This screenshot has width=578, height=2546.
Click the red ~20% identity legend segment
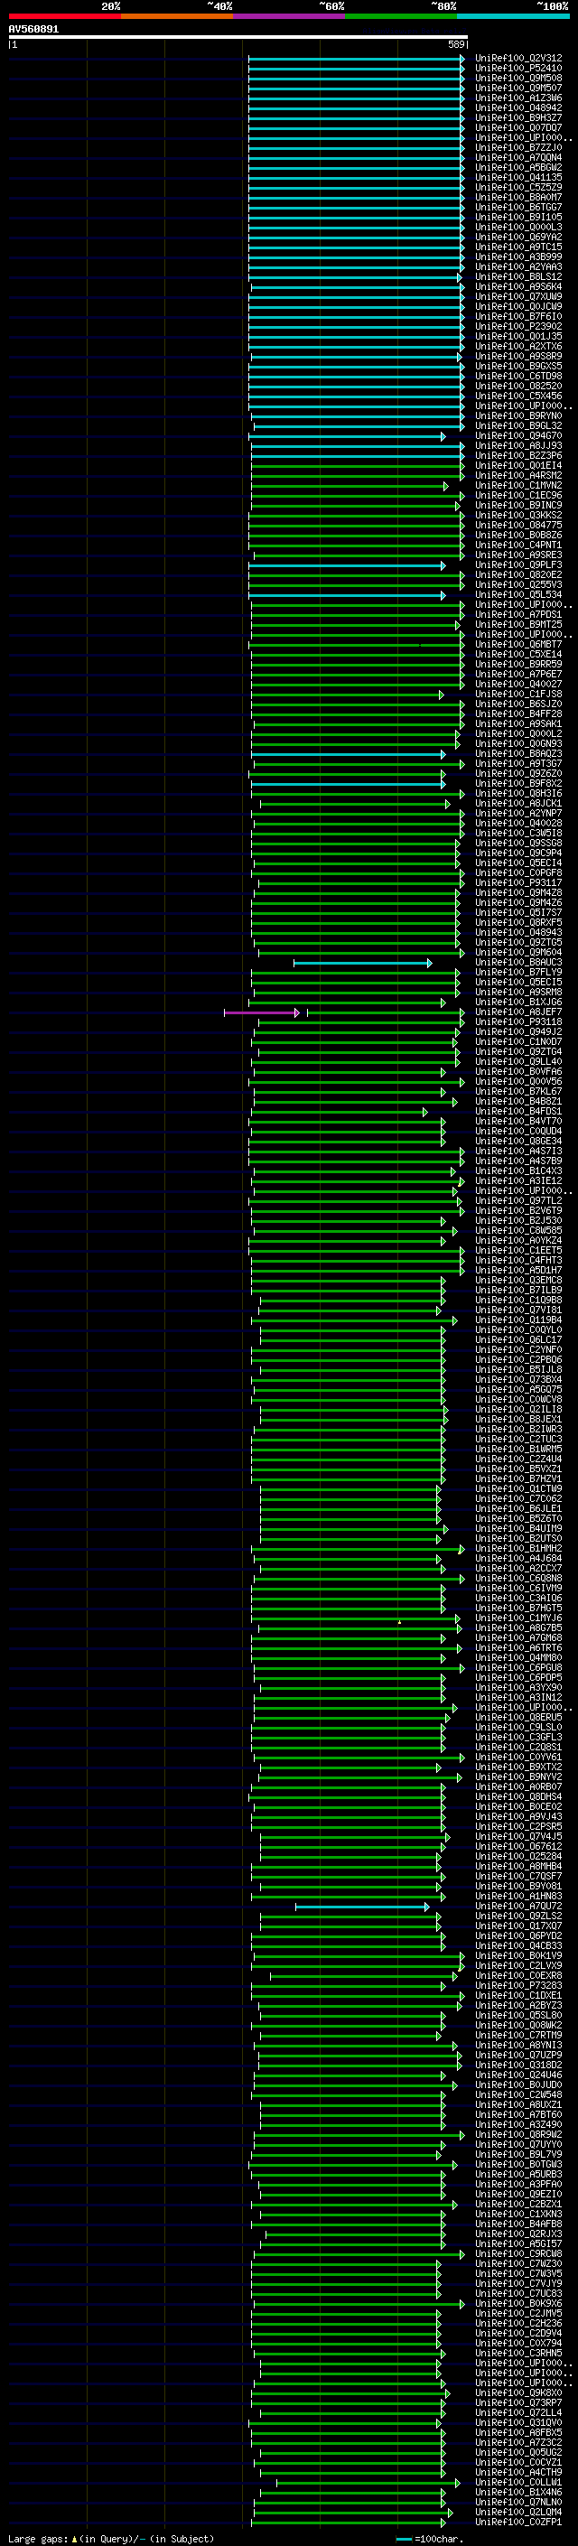pyautogui.click(x=64, y=16)
